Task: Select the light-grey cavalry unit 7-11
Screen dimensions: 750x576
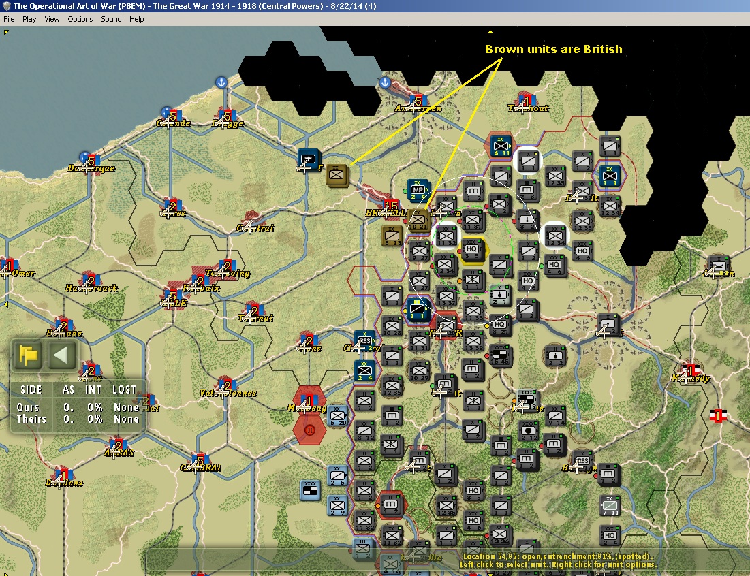Action: pos(610,506)
